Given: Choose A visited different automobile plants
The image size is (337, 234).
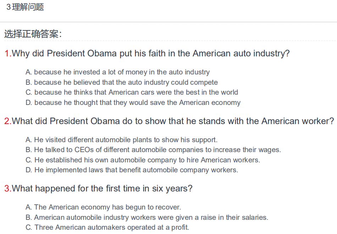Looking at the screenshot, I should [121, 140].
